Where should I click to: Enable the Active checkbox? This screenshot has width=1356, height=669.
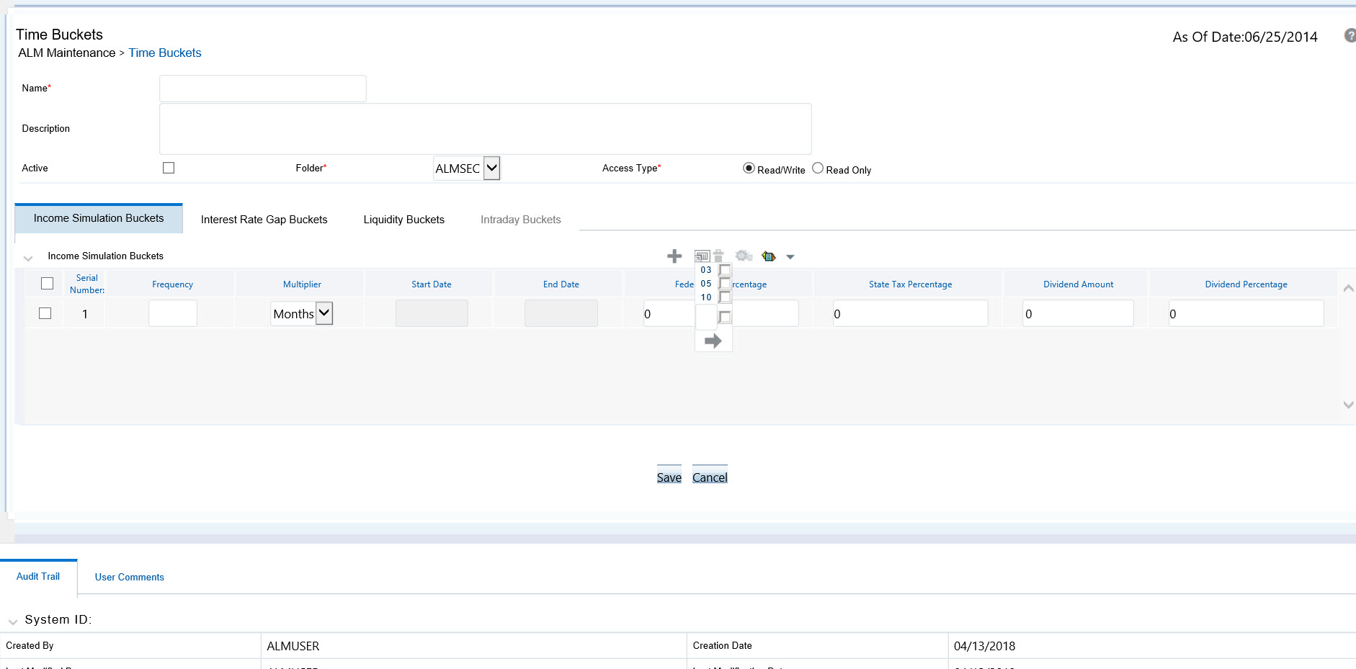click(168, 167)
